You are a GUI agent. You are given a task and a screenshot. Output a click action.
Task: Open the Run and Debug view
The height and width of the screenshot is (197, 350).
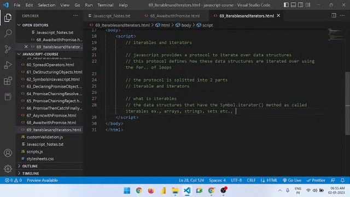point(8,65)
